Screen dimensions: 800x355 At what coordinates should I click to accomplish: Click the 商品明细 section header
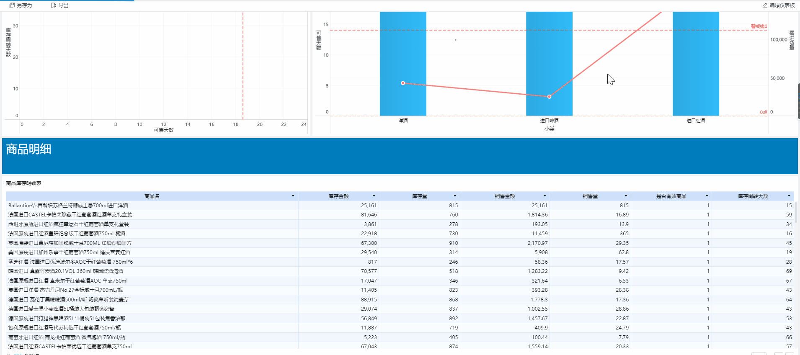tap(29, 149)
